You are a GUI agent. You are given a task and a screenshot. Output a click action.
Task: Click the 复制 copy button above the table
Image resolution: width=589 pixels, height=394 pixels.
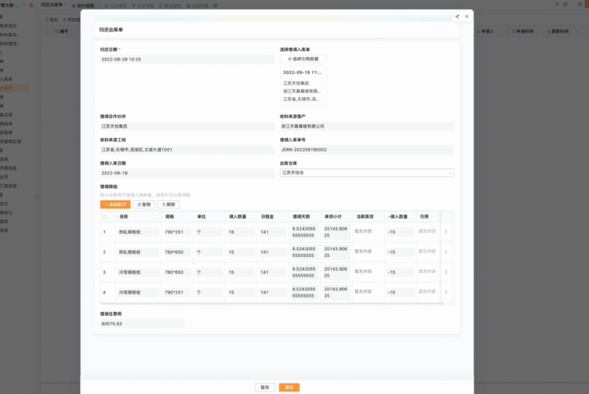click(144, 204)
